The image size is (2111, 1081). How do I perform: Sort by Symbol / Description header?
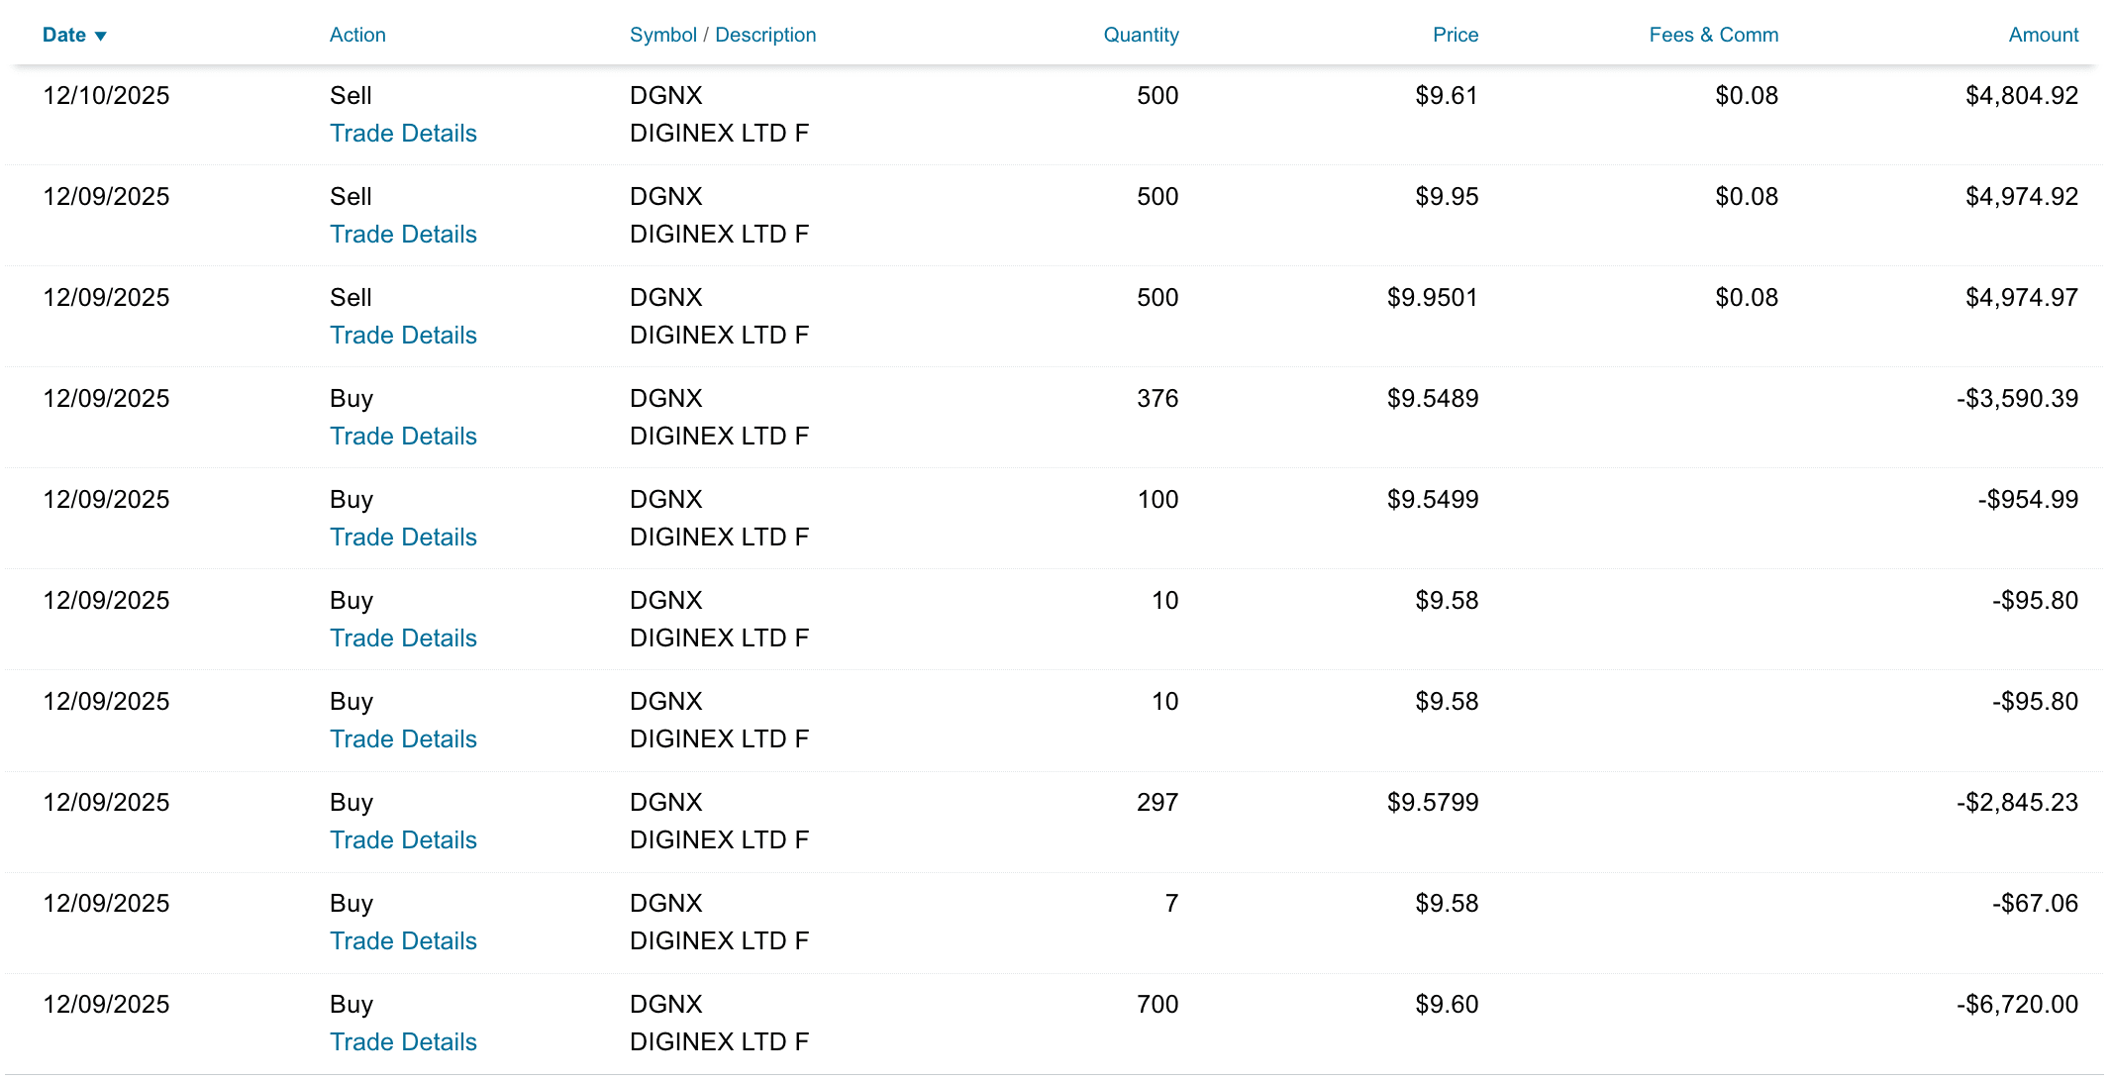(723, 36)
